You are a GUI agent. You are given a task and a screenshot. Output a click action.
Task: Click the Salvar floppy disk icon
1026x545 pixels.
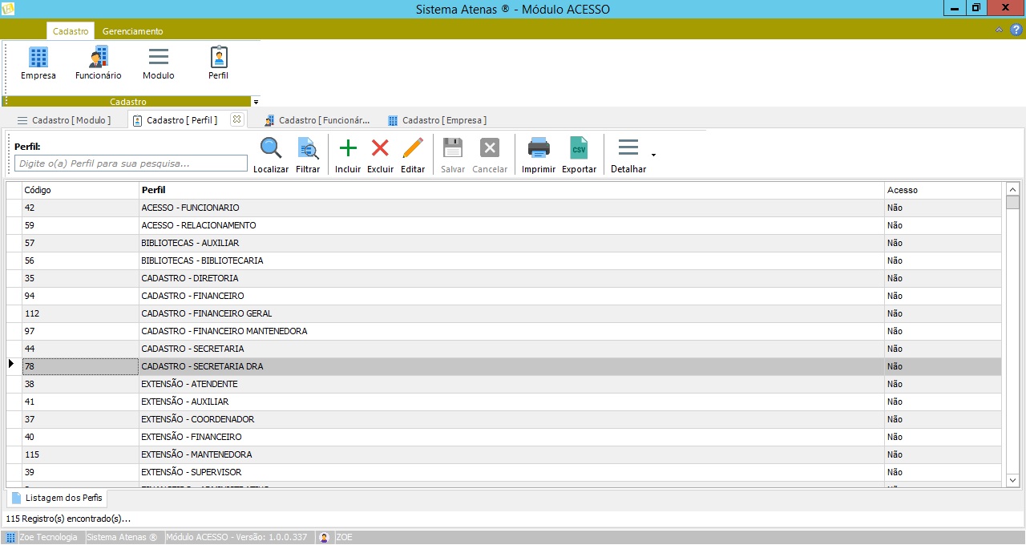453,148
